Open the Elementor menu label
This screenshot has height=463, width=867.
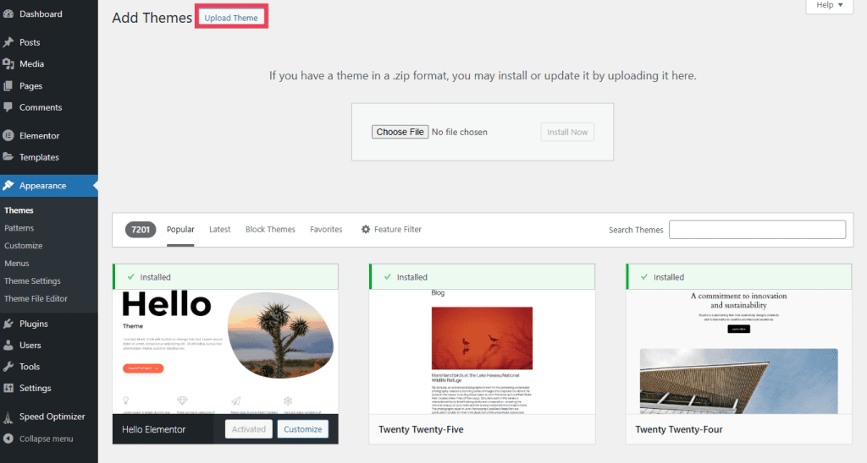tap(39, 135)
